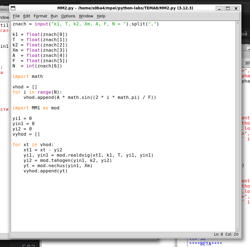Open the Edit menu

coord(27,16)
